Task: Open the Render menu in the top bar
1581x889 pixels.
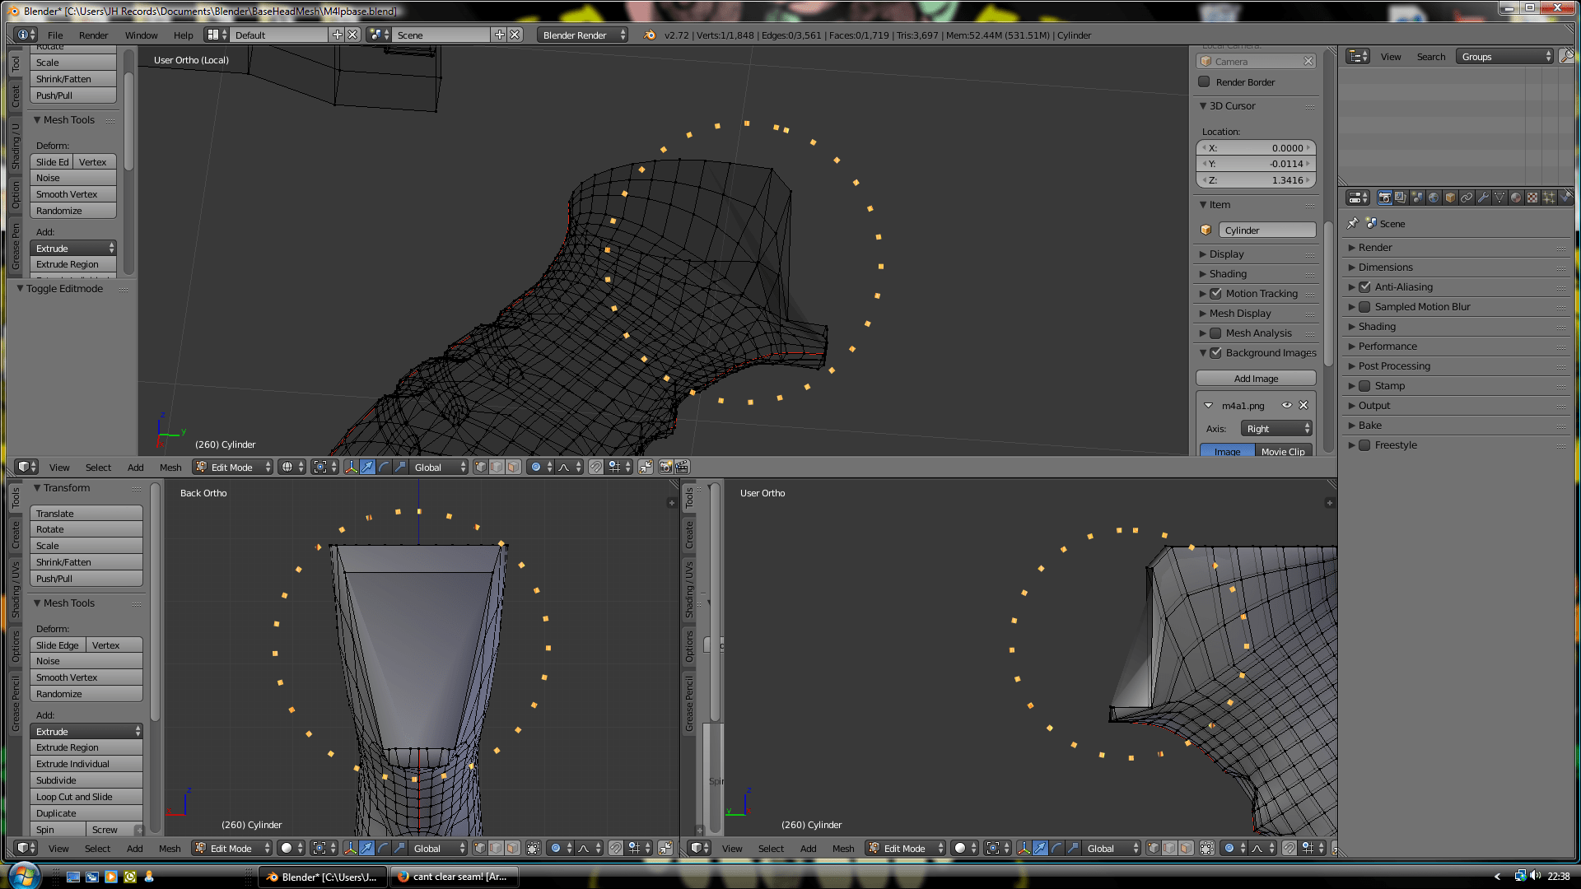Action: coord(93,35)
